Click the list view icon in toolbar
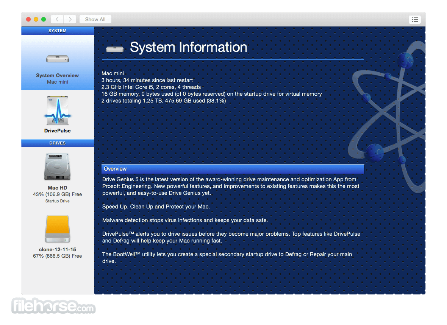Image resolution: width=447 pixels, height=325 pixels. click(415, 19)
